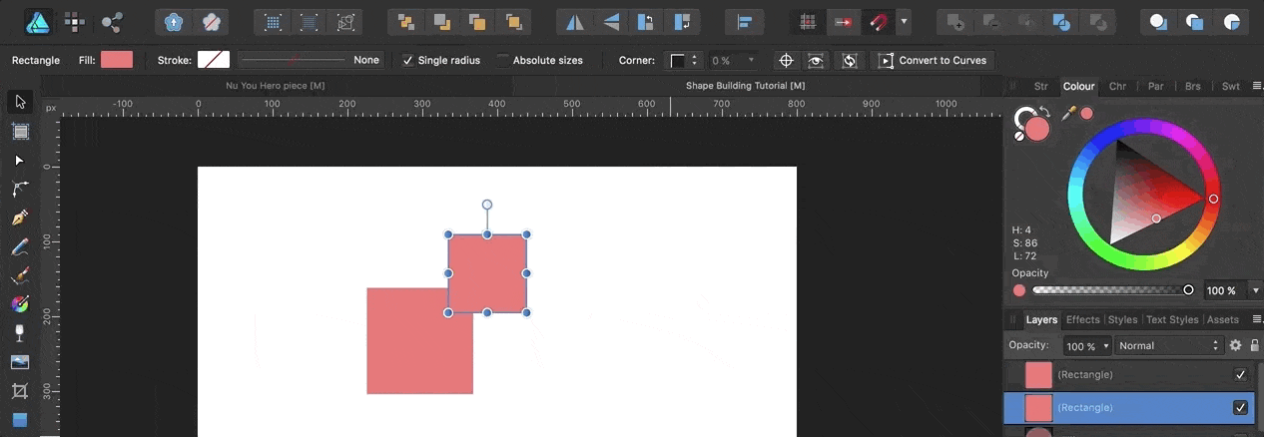
Task: Click the Insert On Top icon
Action: pyautogui.click(x=1194, y=21)
